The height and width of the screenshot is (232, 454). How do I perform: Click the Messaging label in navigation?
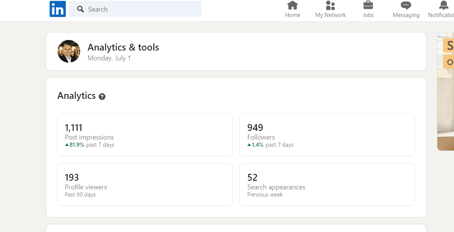click(406, 15)
